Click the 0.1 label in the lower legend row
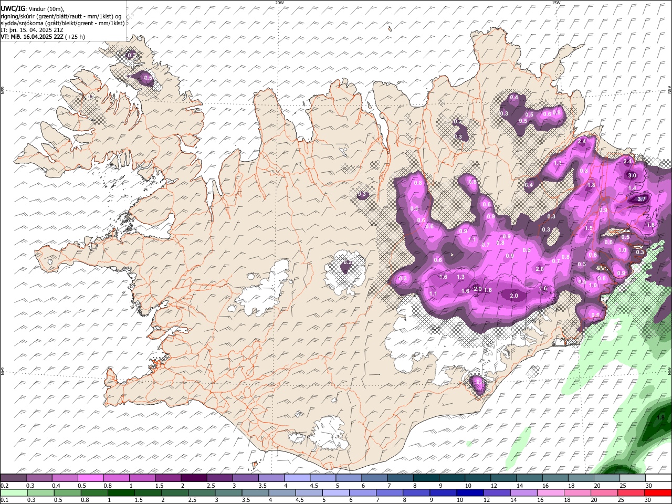Image resolution: width=672 pixels, height=504 pixels. pyautogui.click(x=4, y=500)
